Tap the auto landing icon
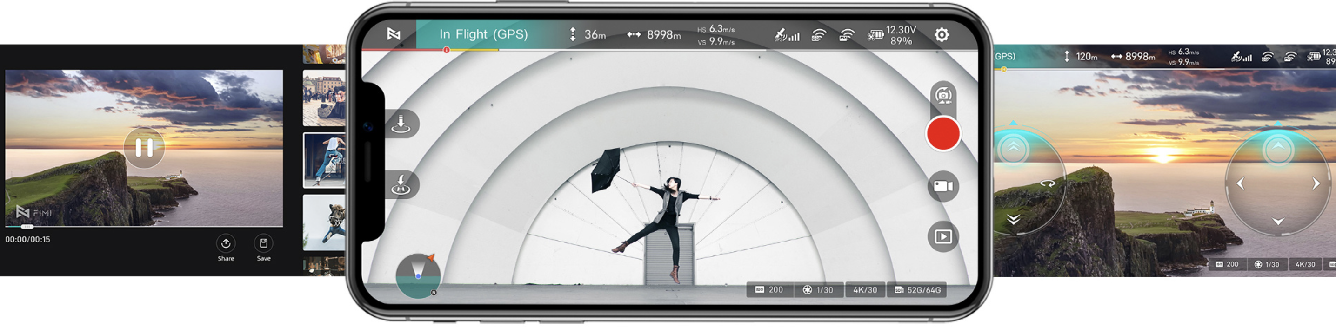Screen dimensions: 1336x327 coord(401,124)
